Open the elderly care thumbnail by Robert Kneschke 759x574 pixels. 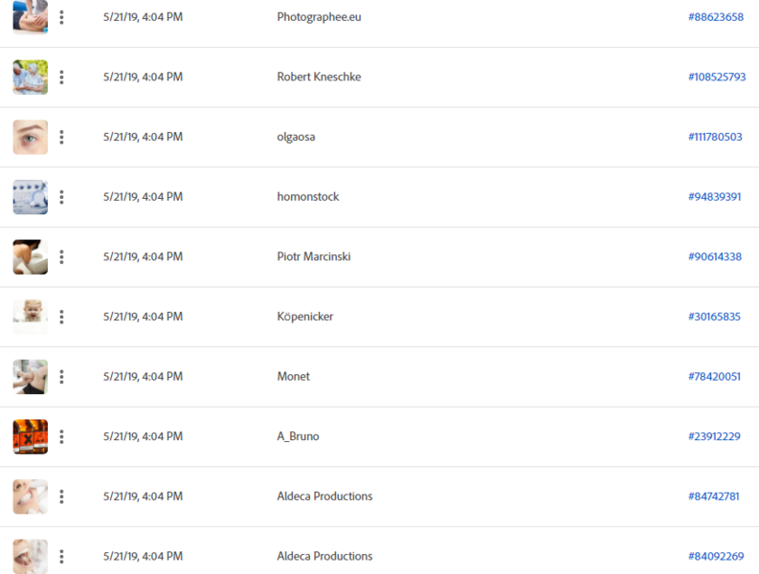click(x=31, y=77)
